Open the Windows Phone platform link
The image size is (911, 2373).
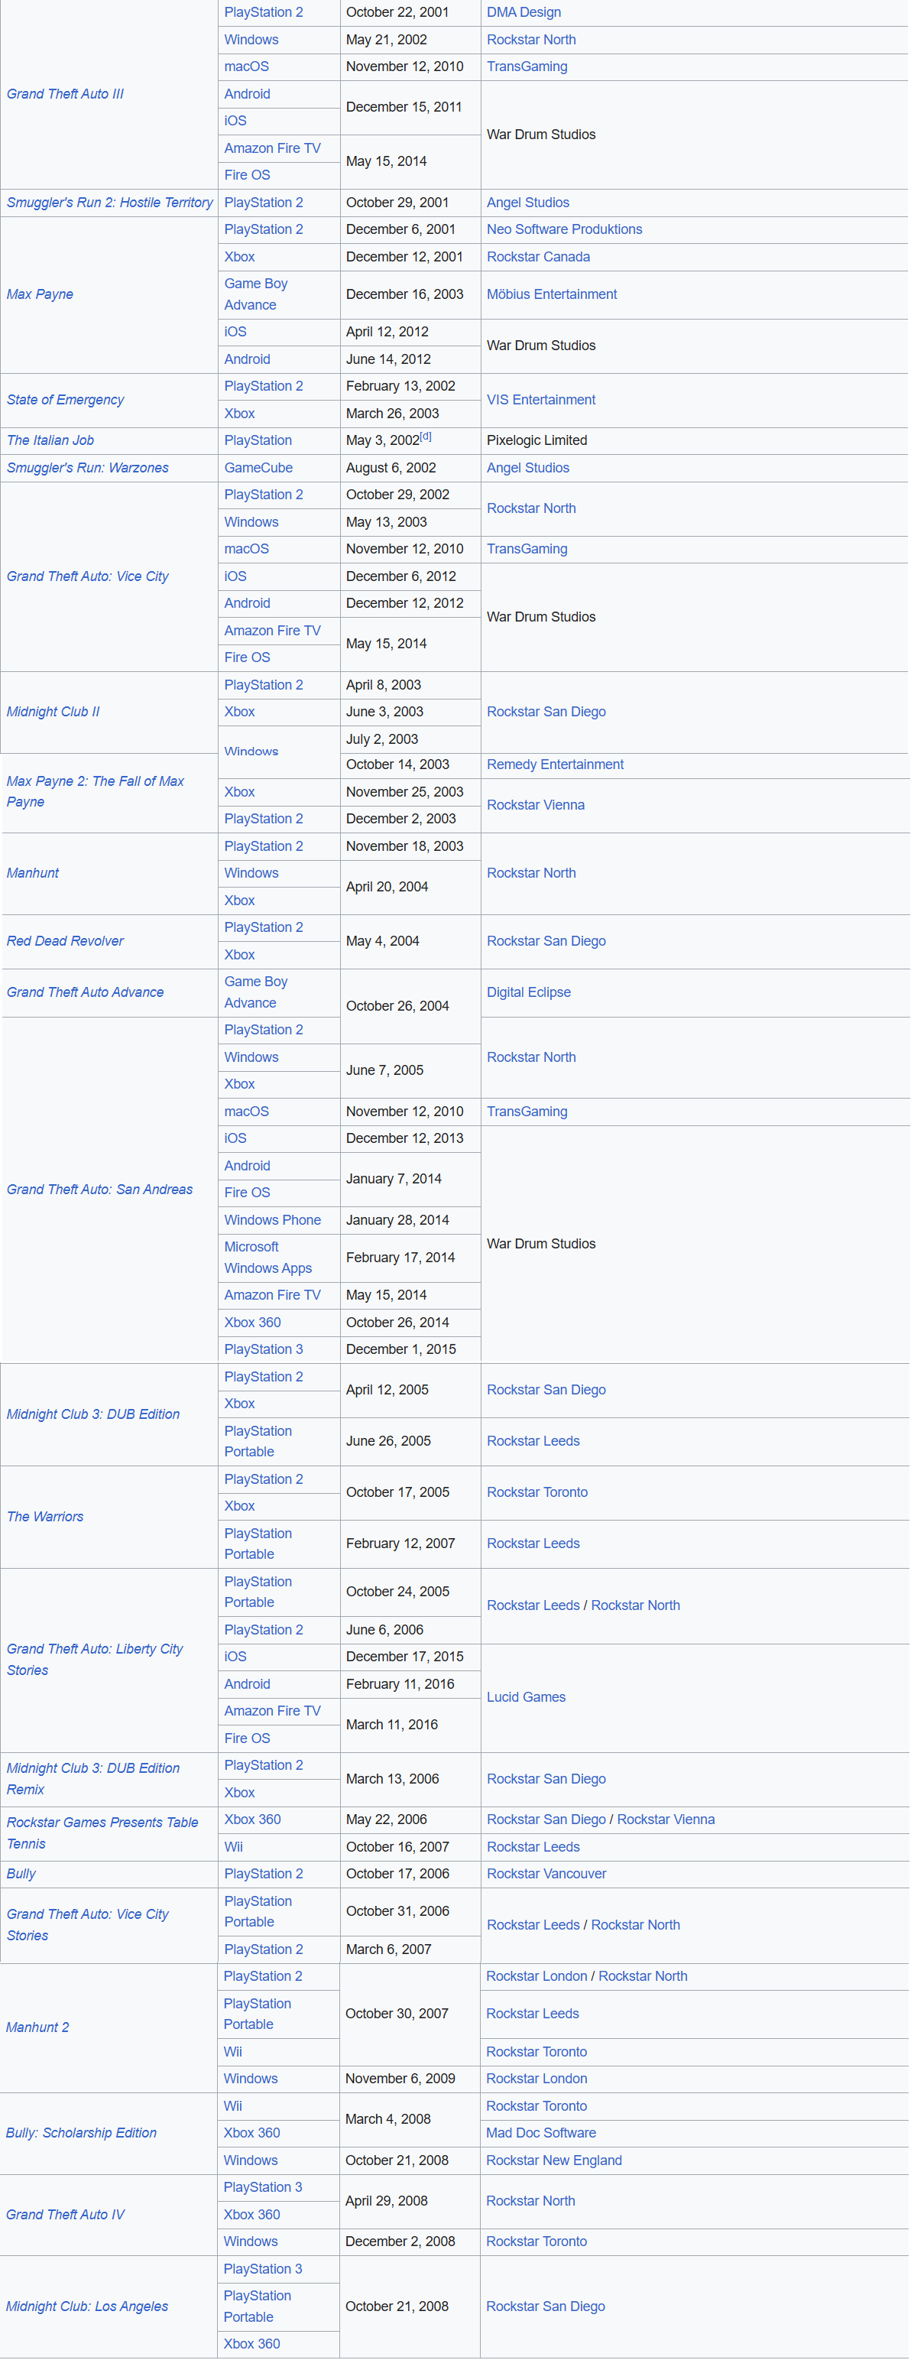[x=272, y=1219]
